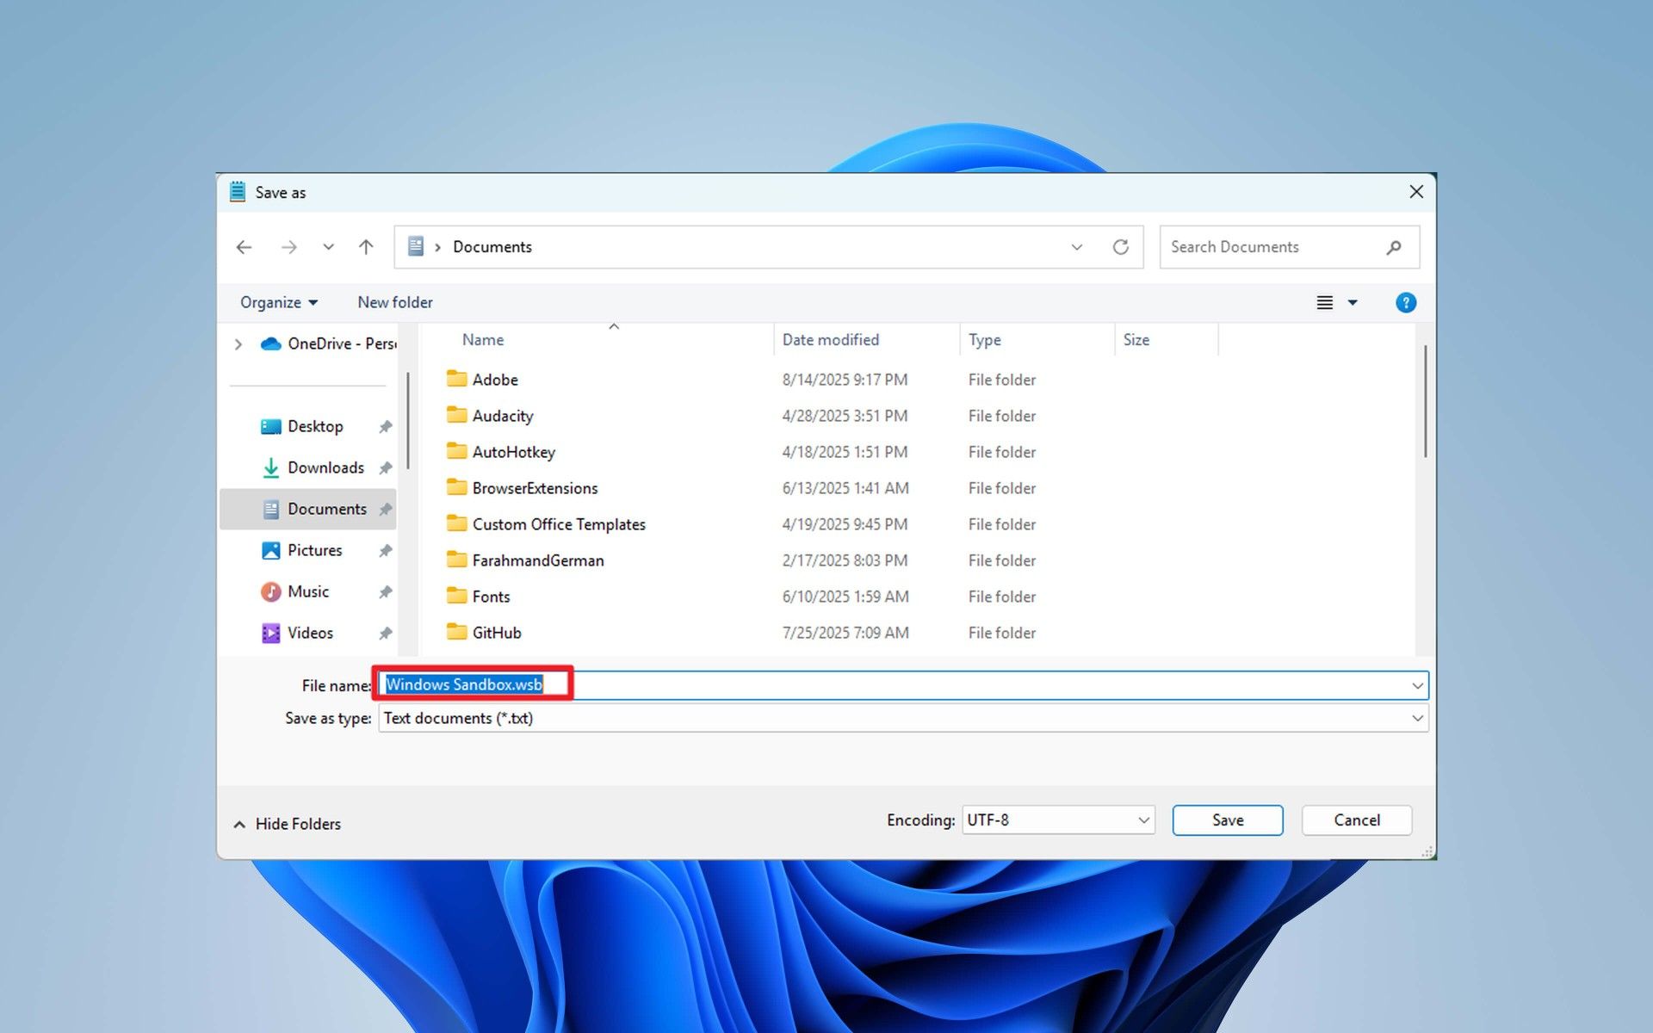
Task: Open Music in the navigation pane
Action: [x=308, y=591]
